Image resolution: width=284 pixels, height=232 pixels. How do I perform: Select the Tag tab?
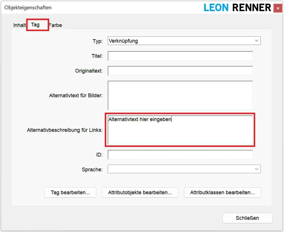35,25
